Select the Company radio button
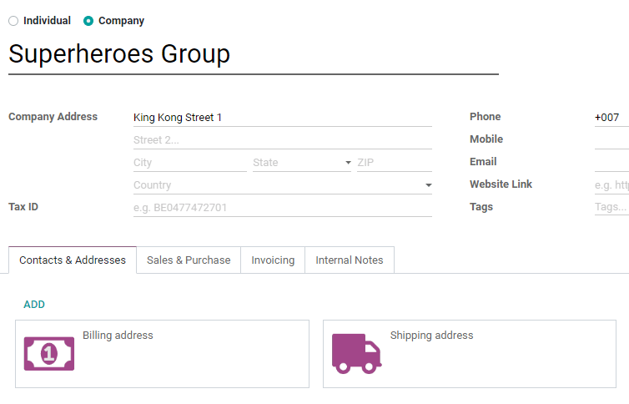The width and height of the screenshot is (629, 404). [x=88, y=21]
